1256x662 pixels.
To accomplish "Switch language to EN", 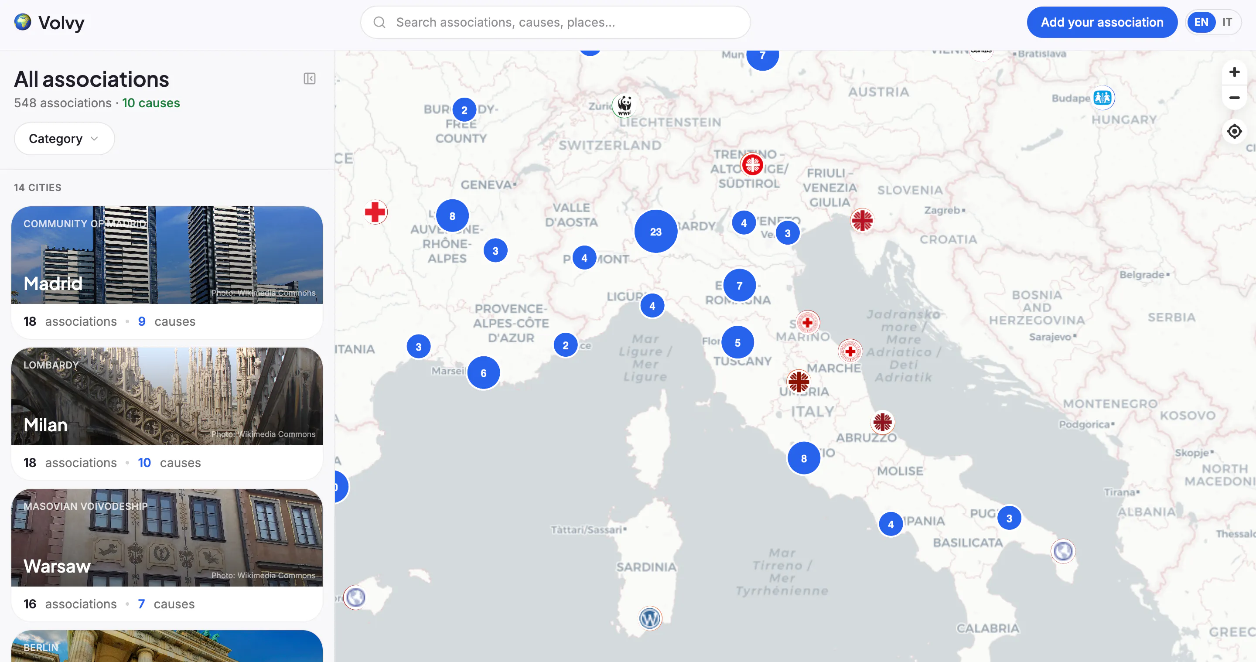I will pyautogui.click(x=1201, y=22).
